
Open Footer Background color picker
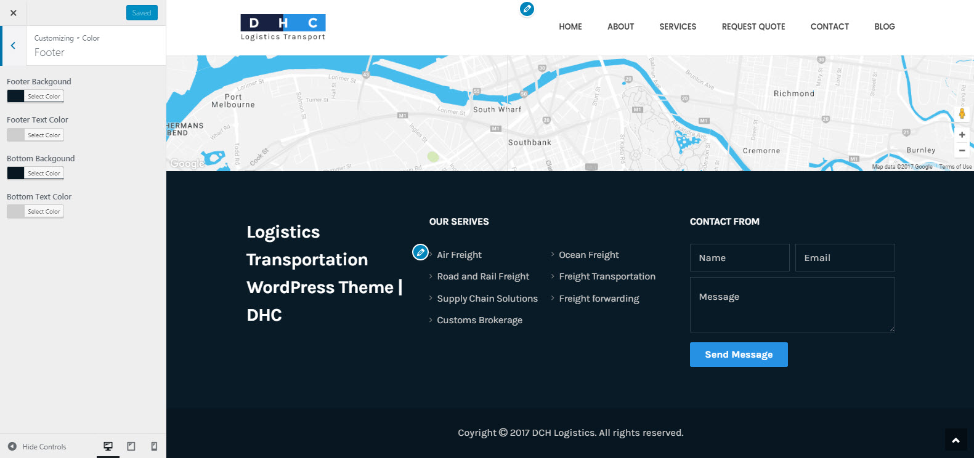(36, 97)
